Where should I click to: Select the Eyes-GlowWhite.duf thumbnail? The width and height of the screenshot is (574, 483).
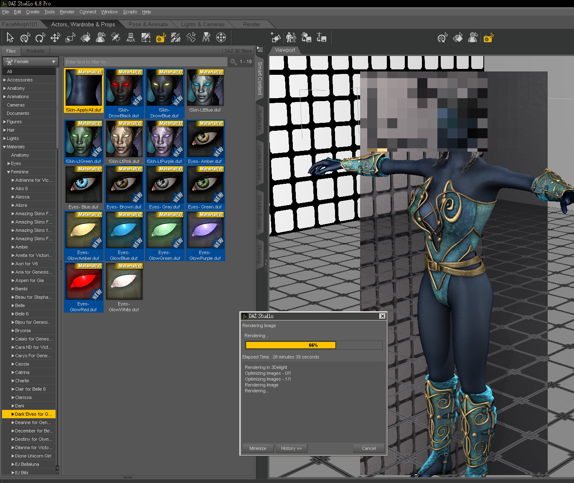(x=124, y=287)
